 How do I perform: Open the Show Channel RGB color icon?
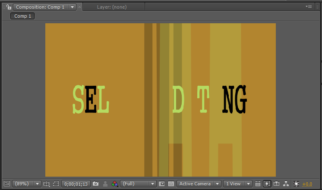(x=114, y=184)
